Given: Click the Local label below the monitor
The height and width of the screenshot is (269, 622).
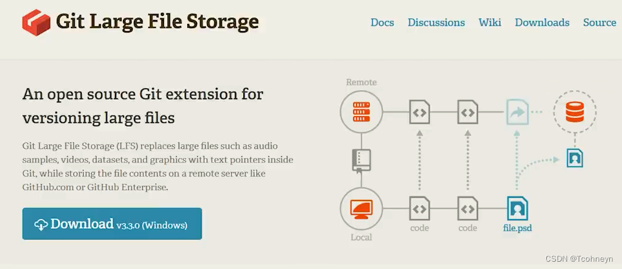Looking at the screenshot, I should [x=361, y=238].
